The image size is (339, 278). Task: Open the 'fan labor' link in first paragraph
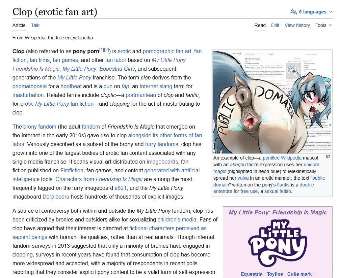coord(116,60)
